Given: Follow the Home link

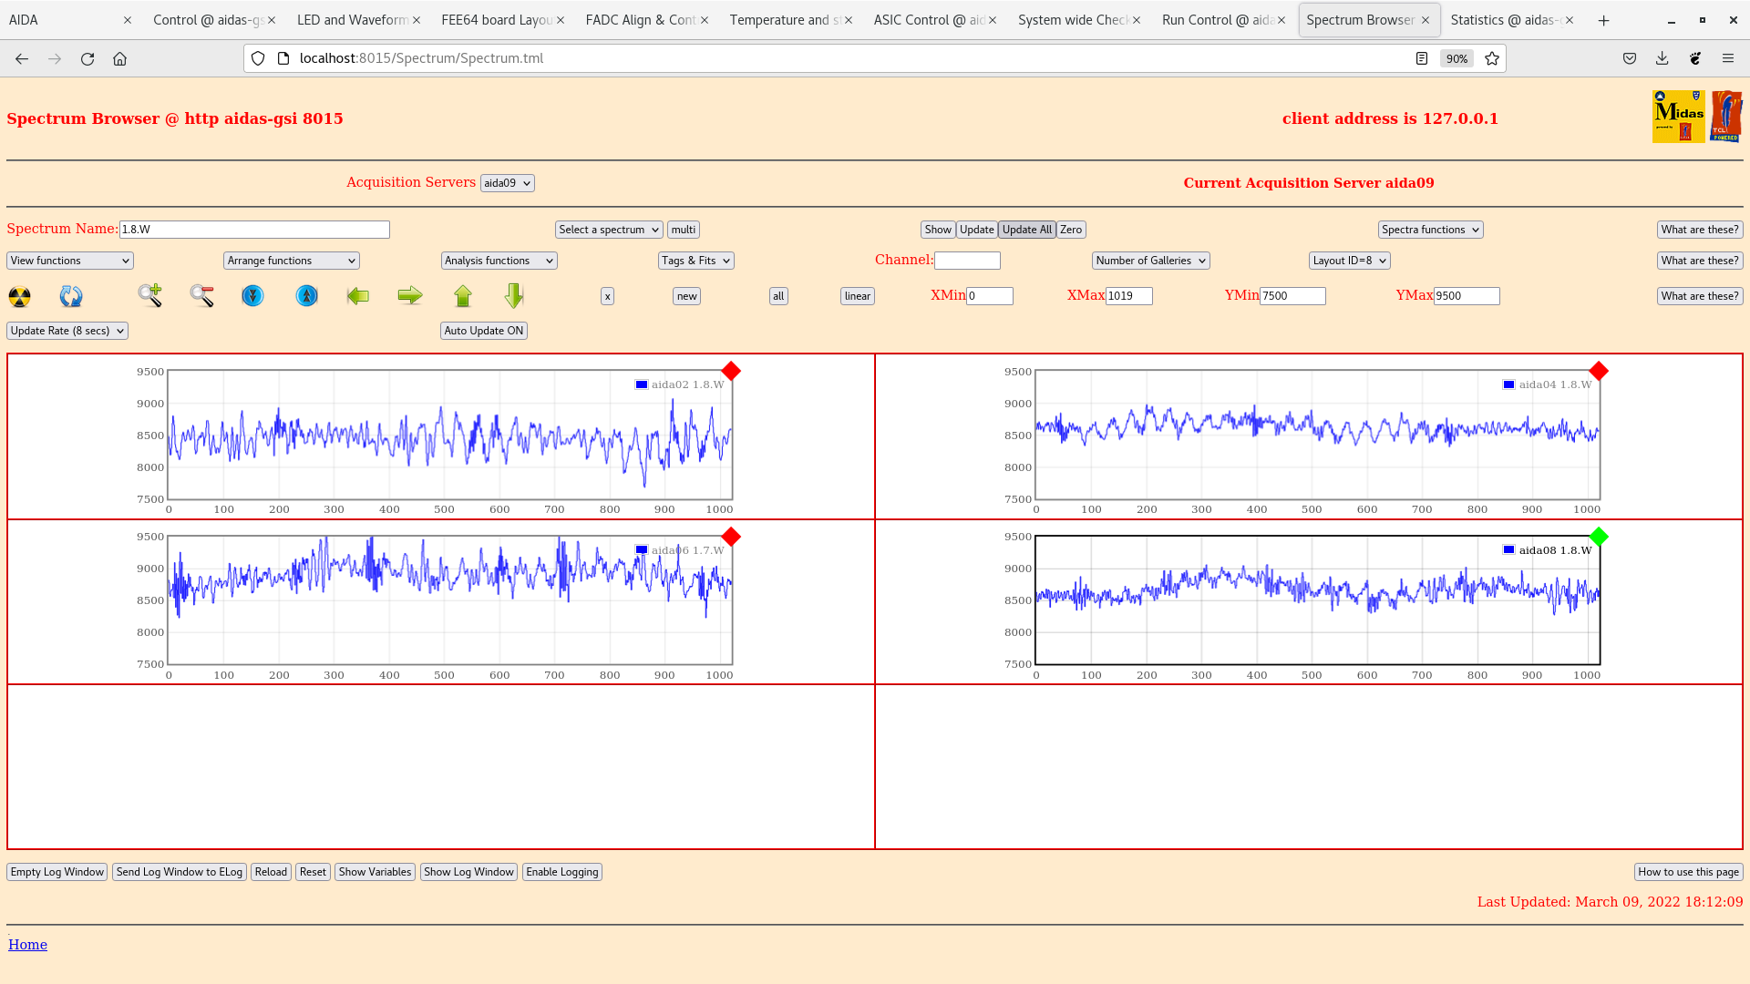Looking at the screenshot, I should [x=27, y=945].
